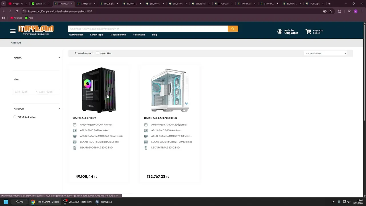Open OEM Paketler menu item
The height and width of the screenshot is (206, 366).
(x=76, y=35)
